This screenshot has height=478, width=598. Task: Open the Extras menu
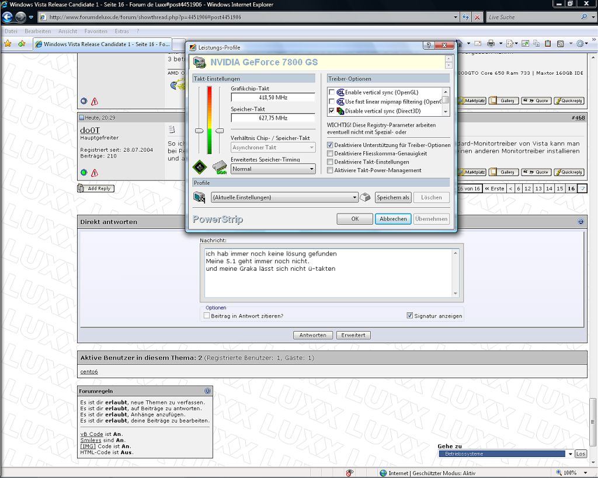point(121,32)
